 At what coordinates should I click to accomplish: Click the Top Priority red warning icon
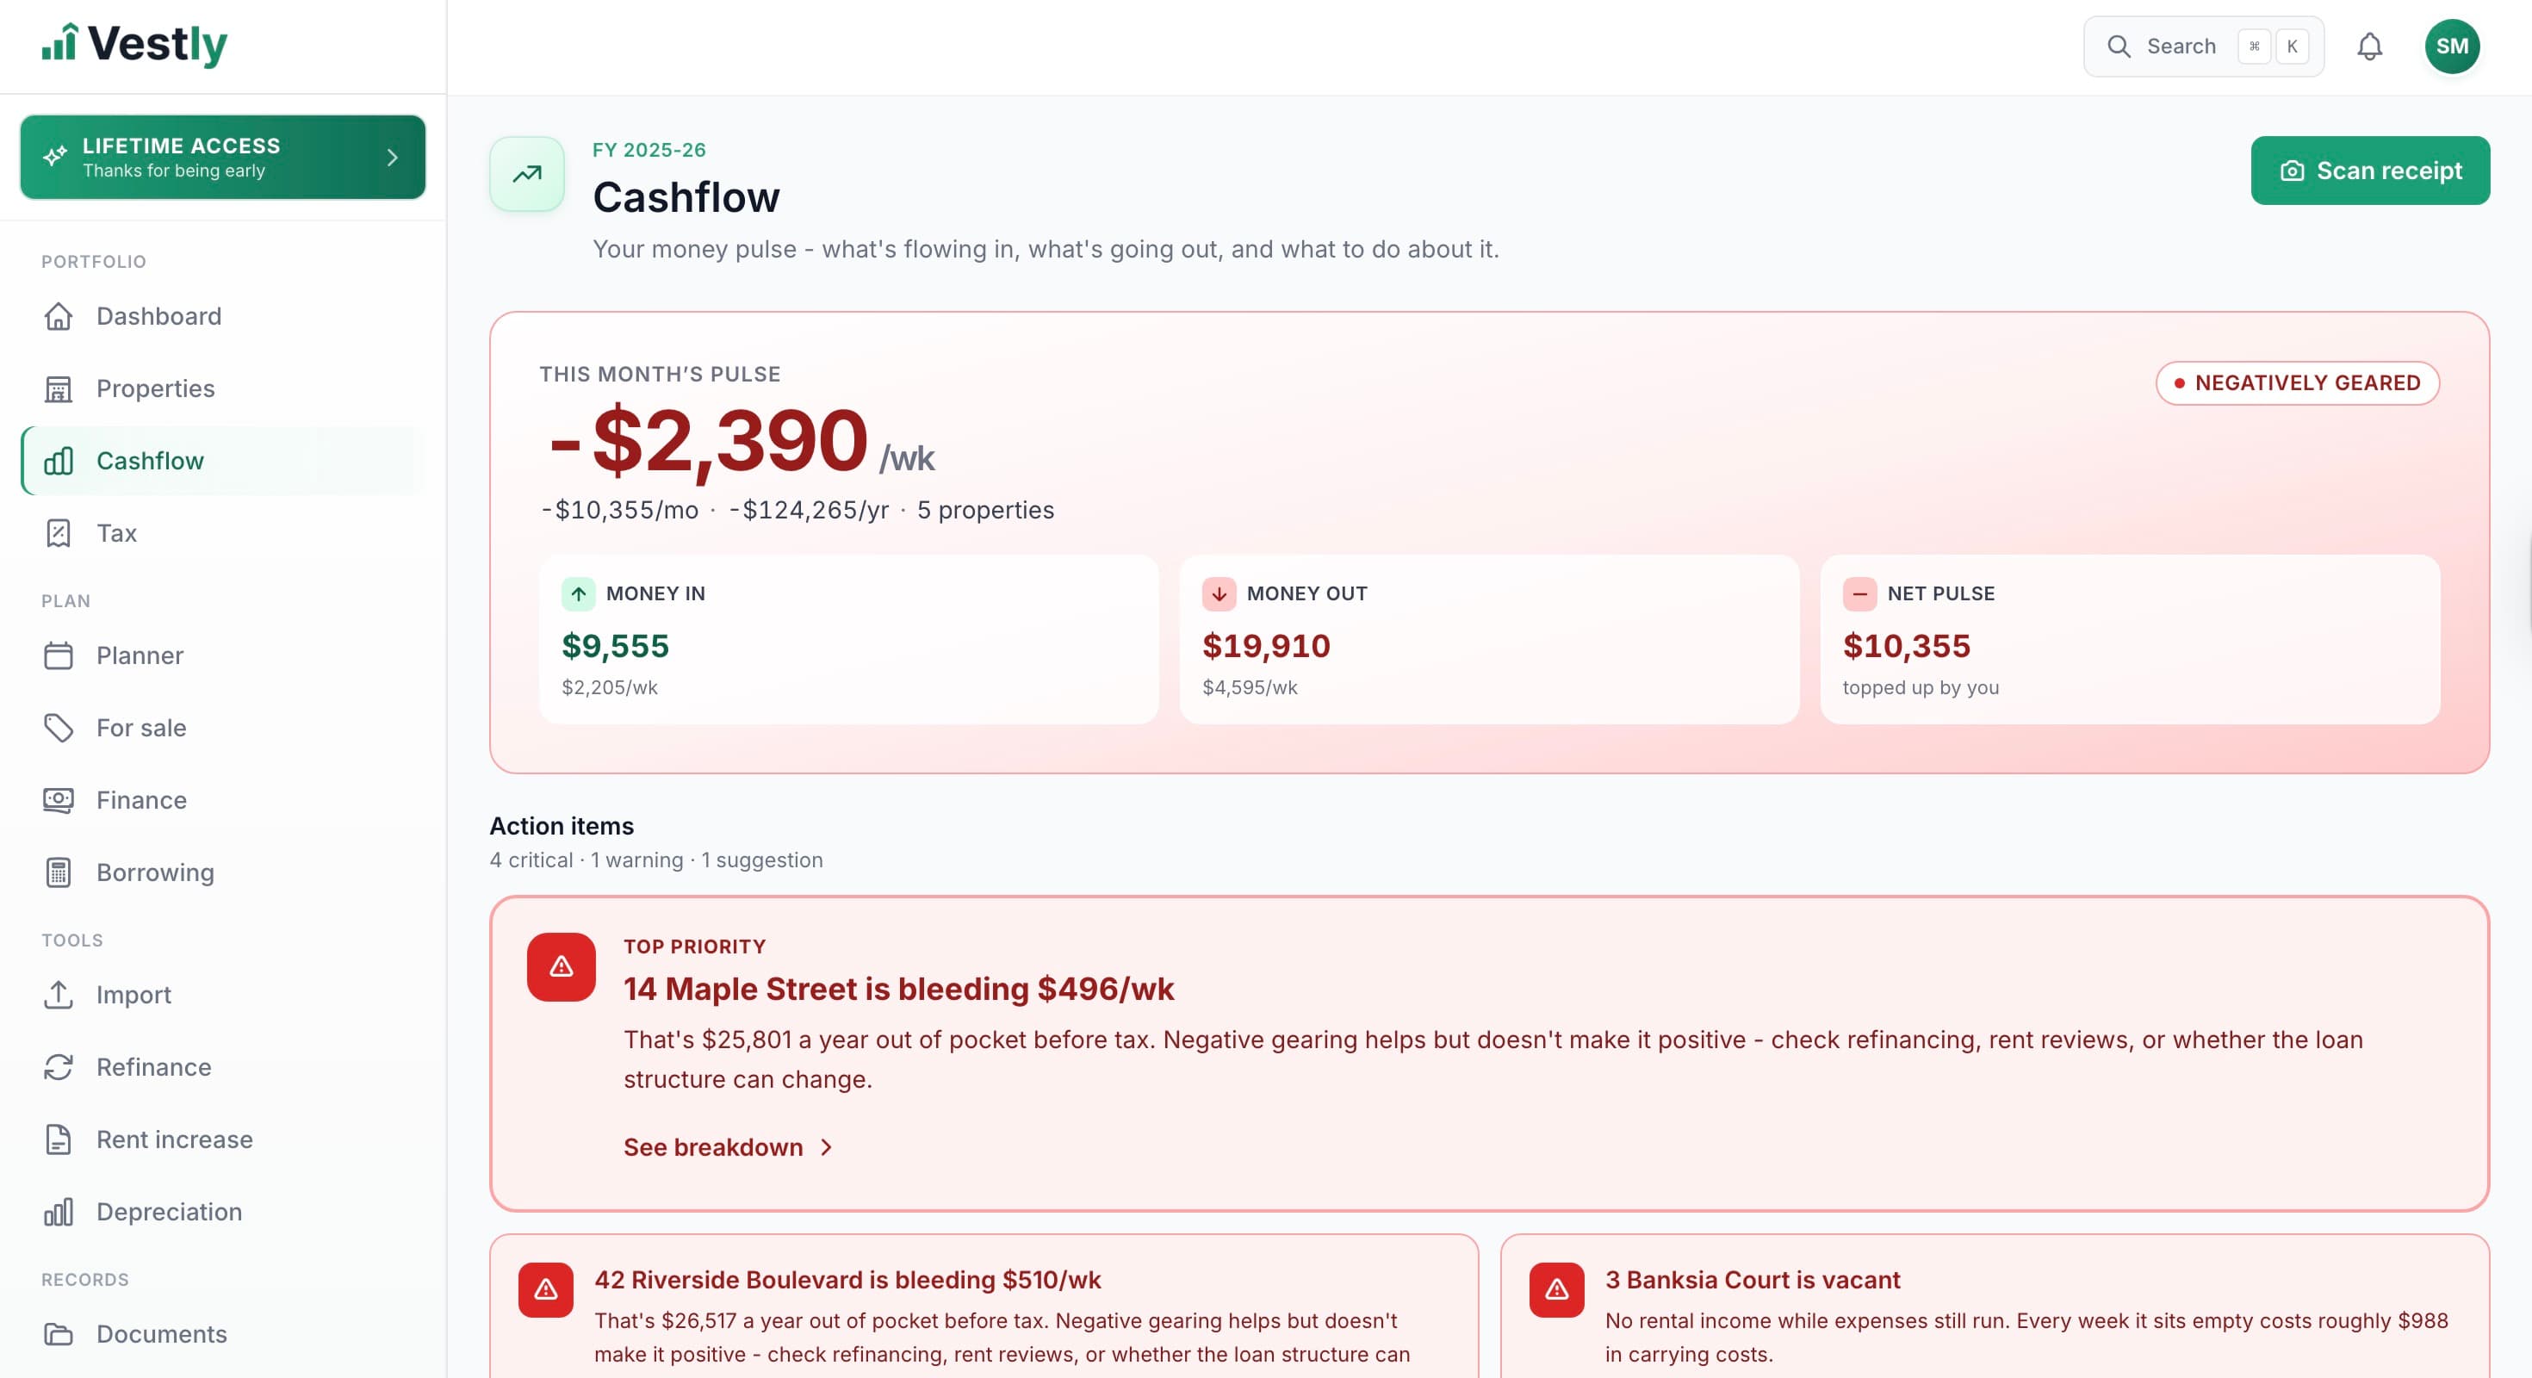[562, 967]
